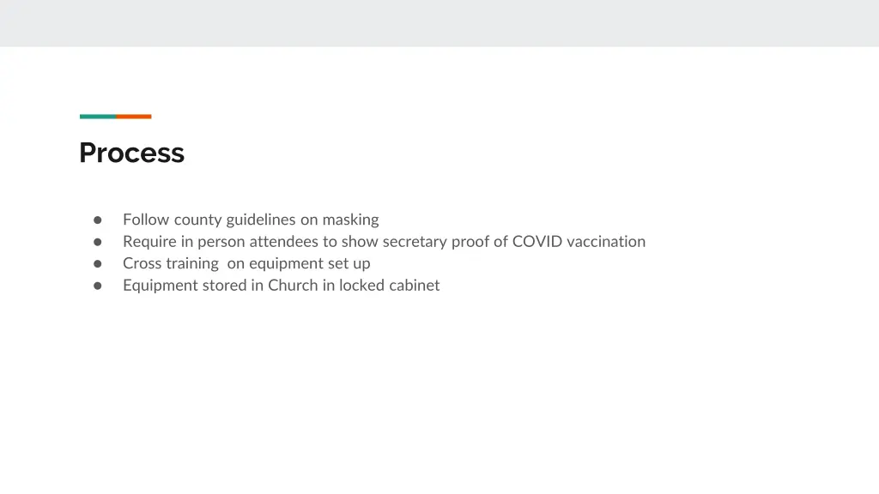Click the bullet dot before "Require in person attendees"
This screenshot has width=879, height=494.
pyautogui.click(x=98, y=242)
